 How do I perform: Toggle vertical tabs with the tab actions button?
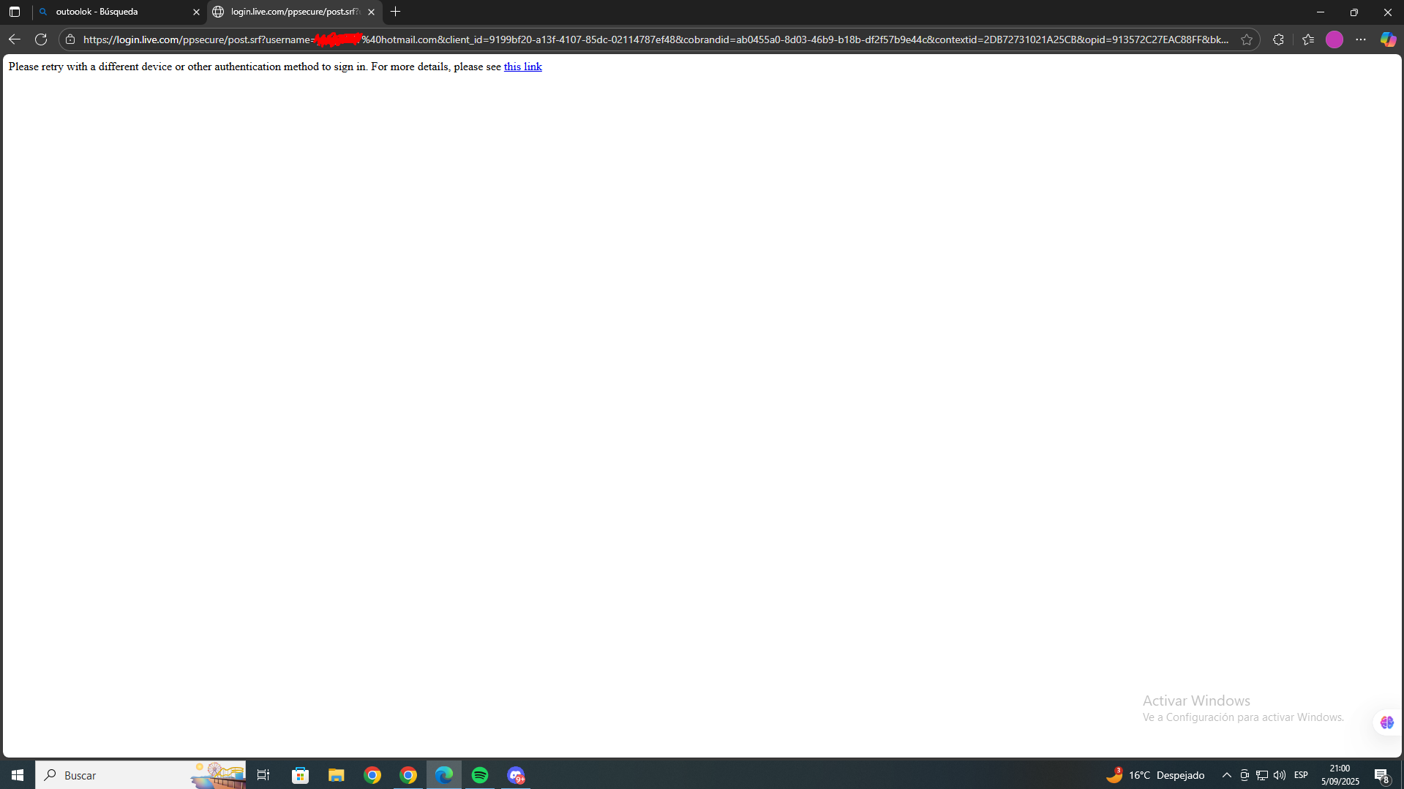coord(14,12)
